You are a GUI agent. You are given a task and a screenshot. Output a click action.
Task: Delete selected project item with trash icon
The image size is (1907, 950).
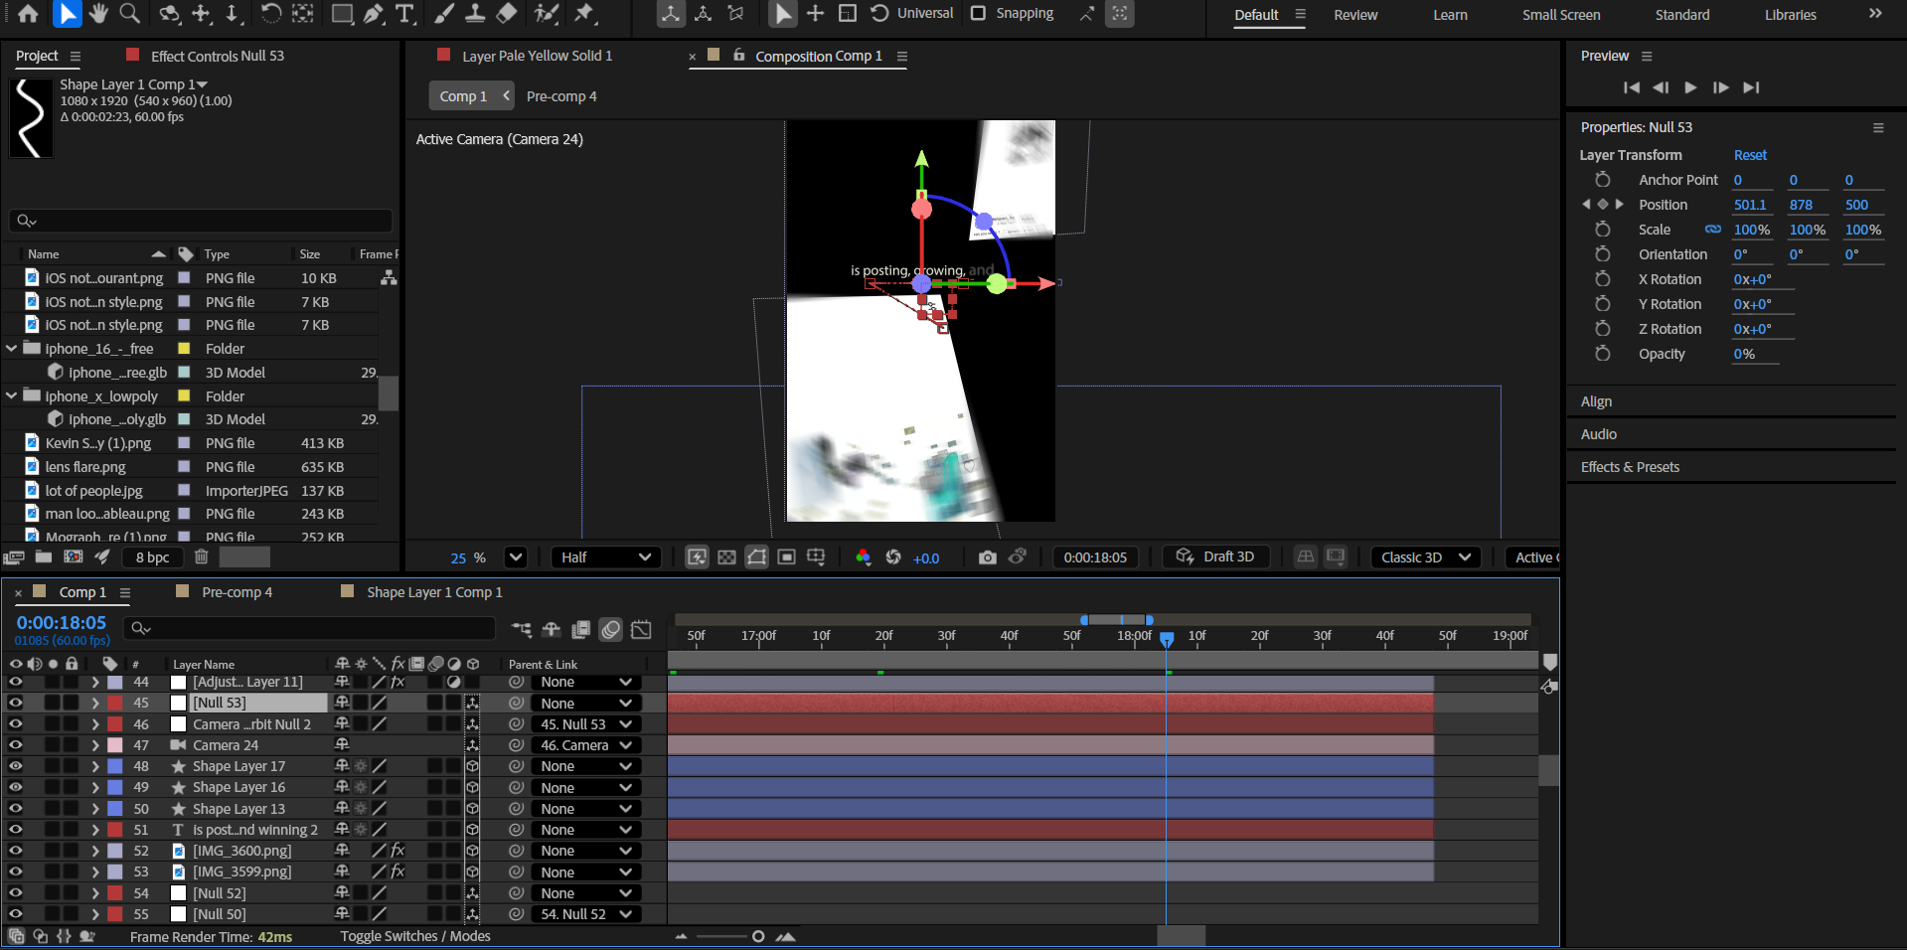click(202, 557)
